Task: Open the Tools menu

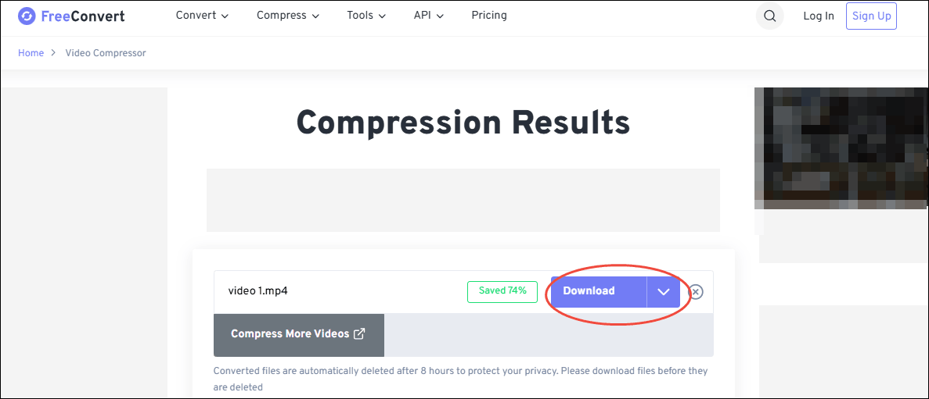Action: click(x=366, y=16)
